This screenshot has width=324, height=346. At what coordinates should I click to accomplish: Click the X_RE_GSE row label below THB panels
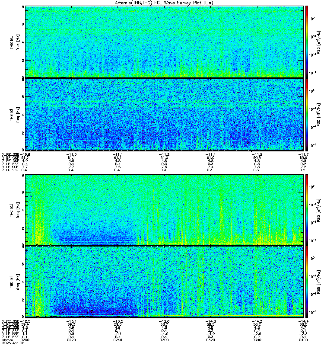pos(10,154)
